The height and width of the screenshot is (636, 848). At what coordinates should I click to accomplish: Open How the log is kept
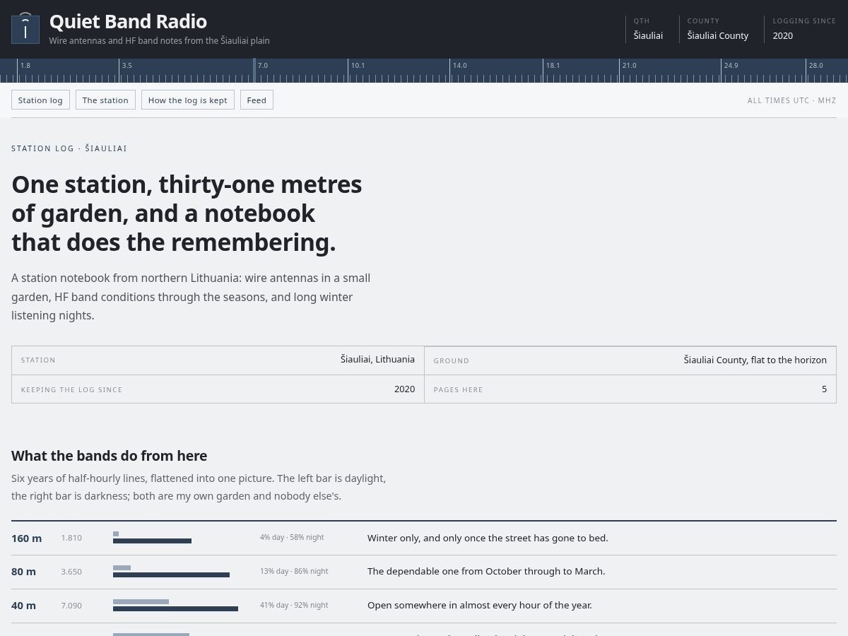coord(187,100)
